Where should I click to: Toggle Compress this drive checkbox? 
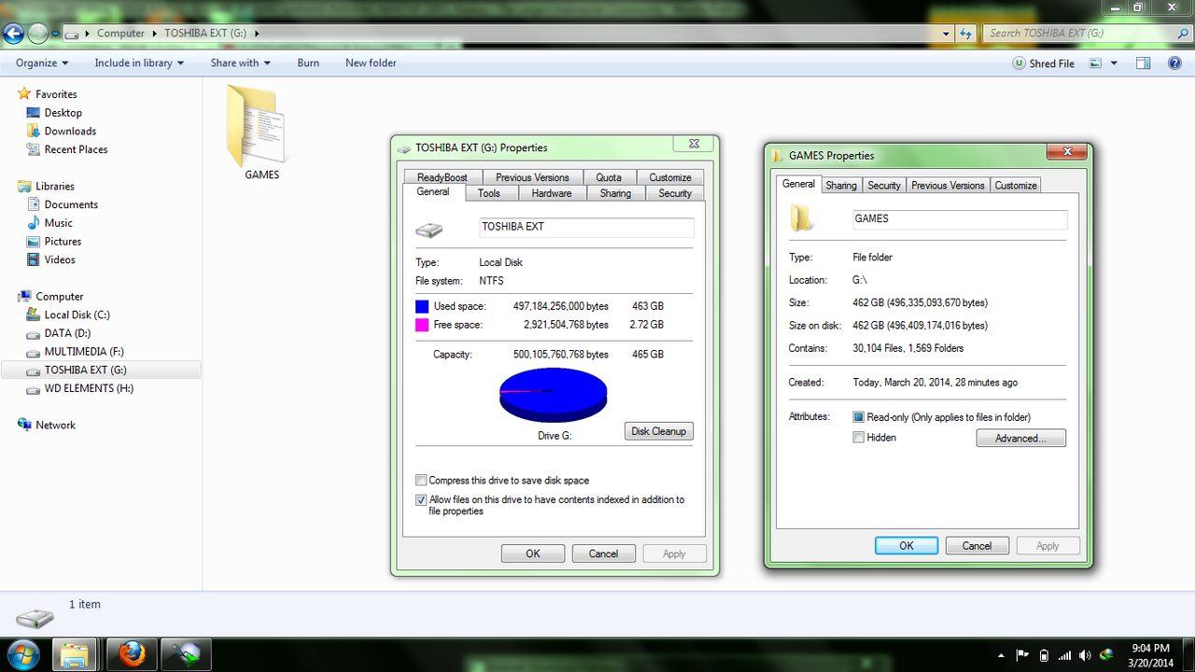tap(421, 481)
